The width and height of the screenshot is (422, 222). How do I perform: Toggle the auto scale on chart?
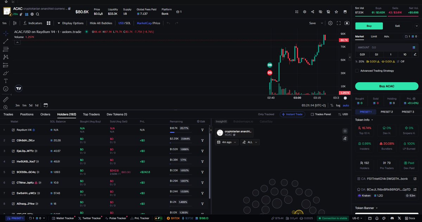click(x=346, y=105)
